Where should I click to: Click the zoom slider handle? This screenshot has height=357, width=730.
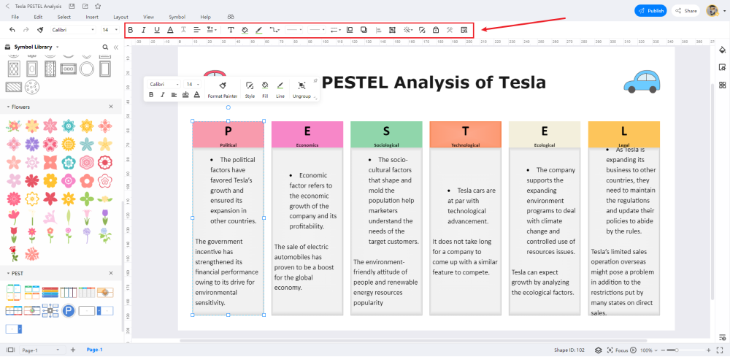[677, 350]
